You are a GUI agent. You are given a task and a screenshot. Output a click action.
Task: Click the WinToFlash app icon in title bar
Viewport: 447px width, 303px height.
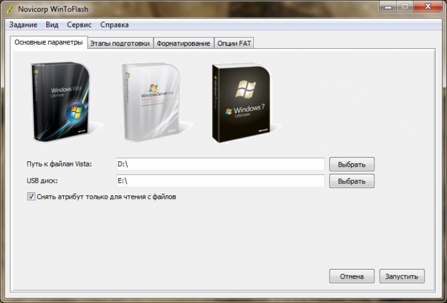point(10,9)
